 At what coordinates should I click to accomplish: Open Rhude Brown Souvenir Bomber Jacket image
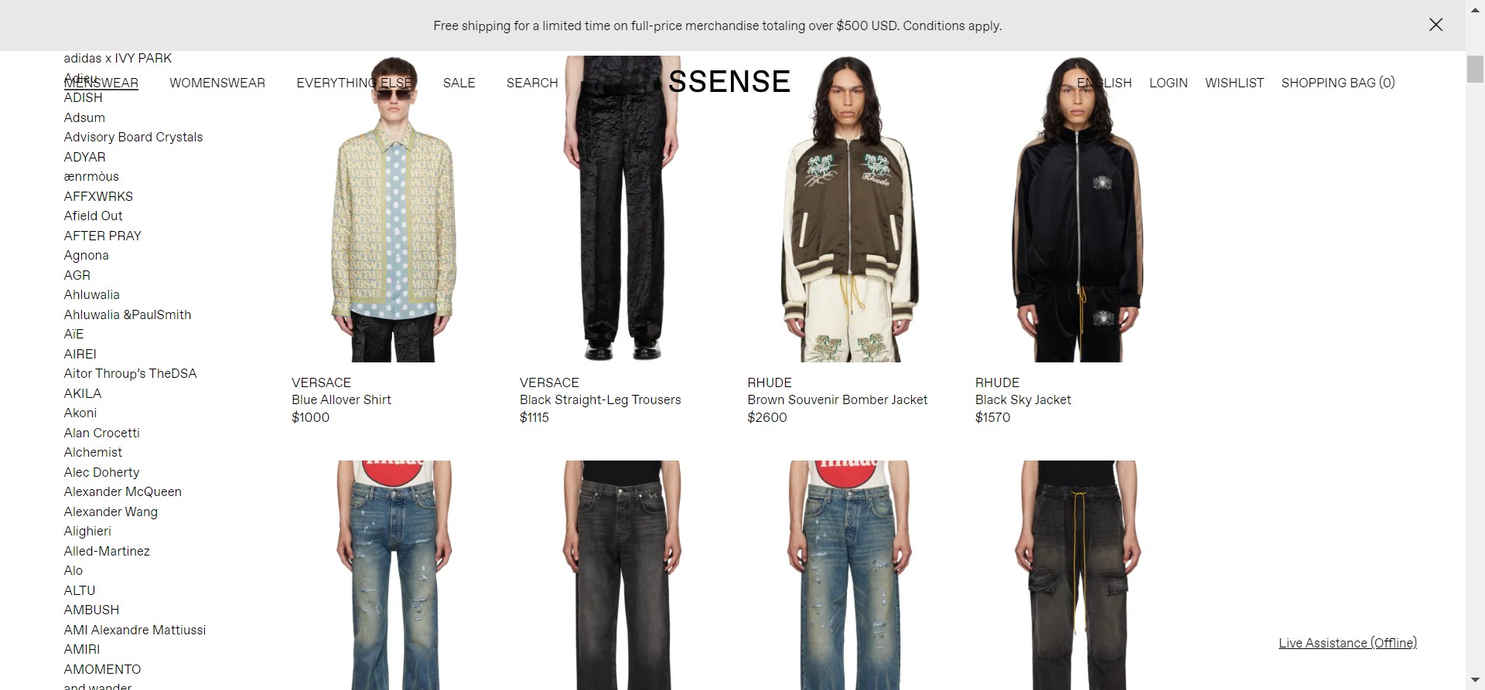click(849, 209)
